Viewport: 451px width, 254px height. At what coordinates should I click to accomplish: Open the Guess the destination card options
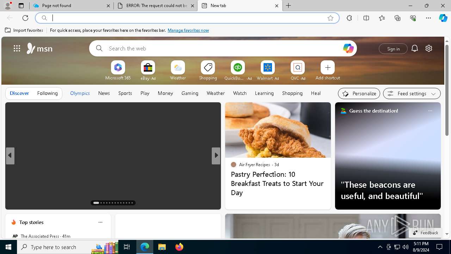430,111
